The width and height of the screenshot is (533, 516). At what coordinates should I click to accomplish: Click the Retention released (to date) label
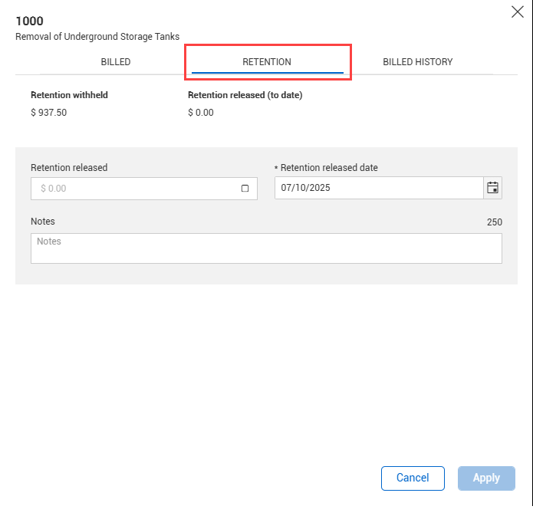(x=245, y=96)
